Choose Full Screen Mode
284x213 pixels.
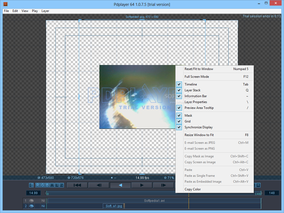[x=215, y=77]
